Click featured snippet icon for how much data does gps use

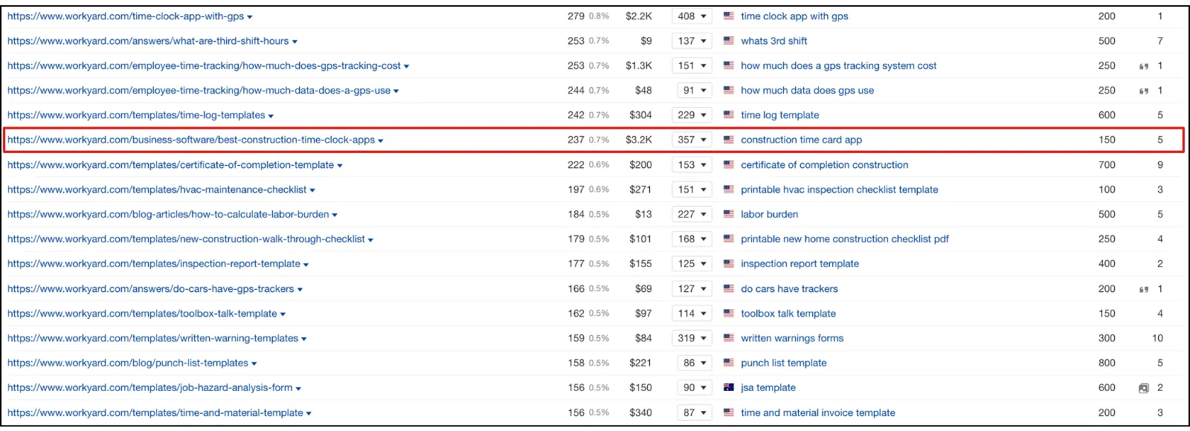click(1144, 91)
